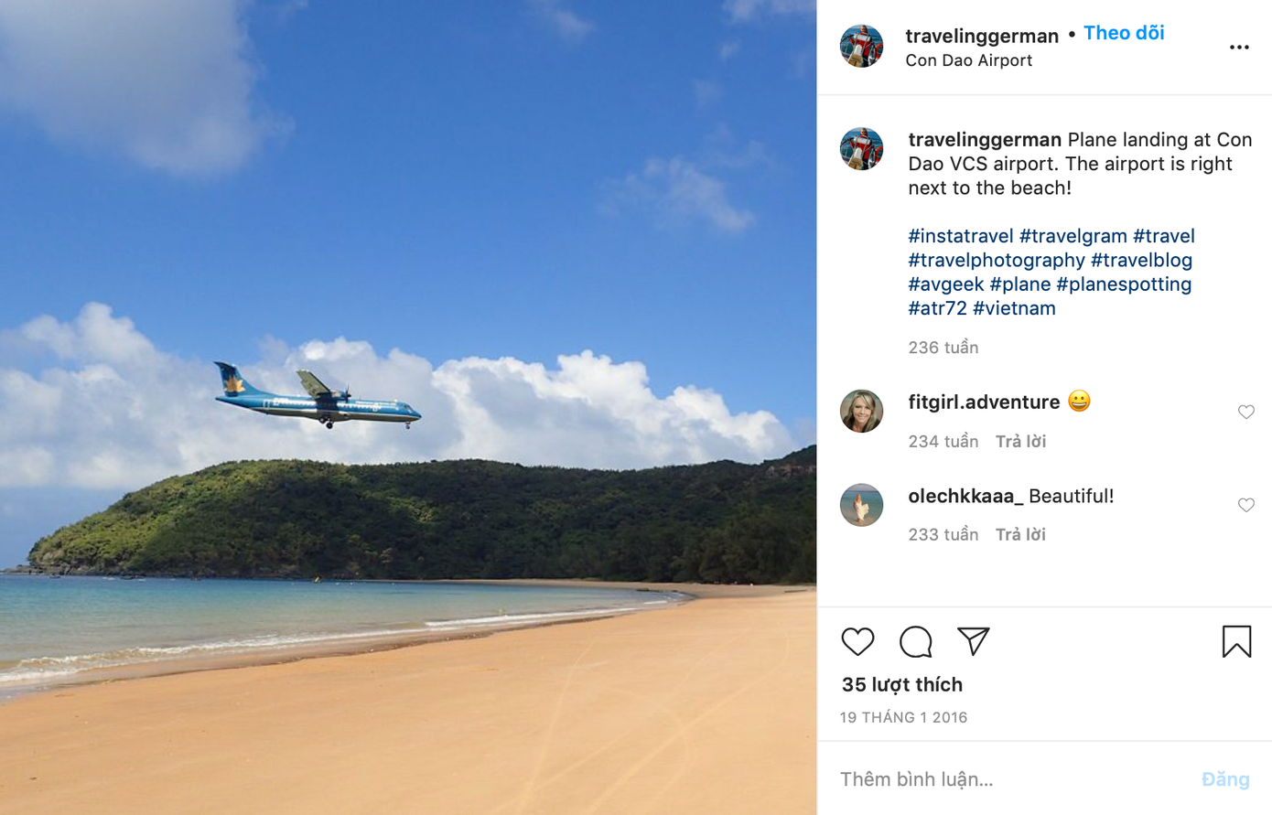Screen dimensions: 1272x815
Task: Open comments with the speech bubble icon
Action: pos(915,641)
